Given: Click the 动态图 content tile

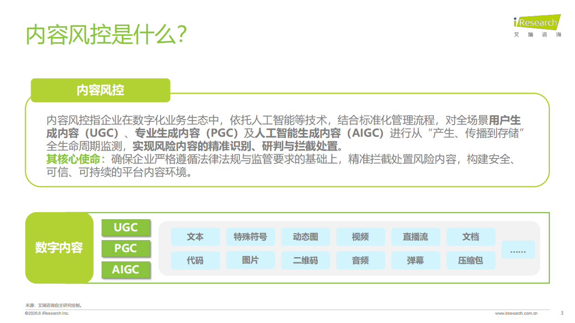Looking at the screenshot, I should (x=306, y=237).
